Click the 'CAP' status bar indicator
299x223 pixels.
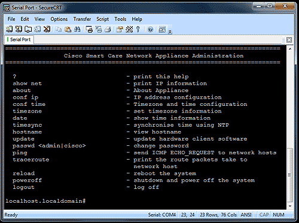click(x=264, y=215)
